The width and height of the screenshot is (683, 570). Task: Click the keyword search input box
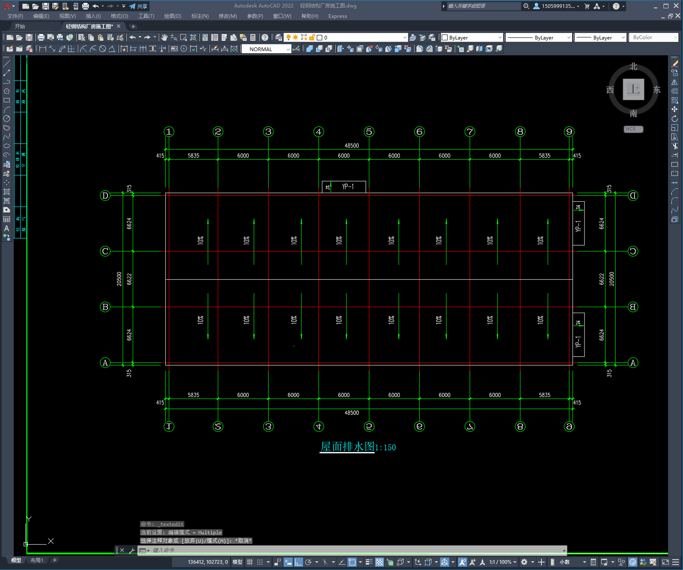tap(484, 6)
